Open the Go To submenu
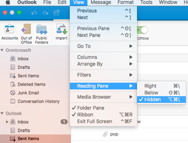188x143 pixels. 103,46
